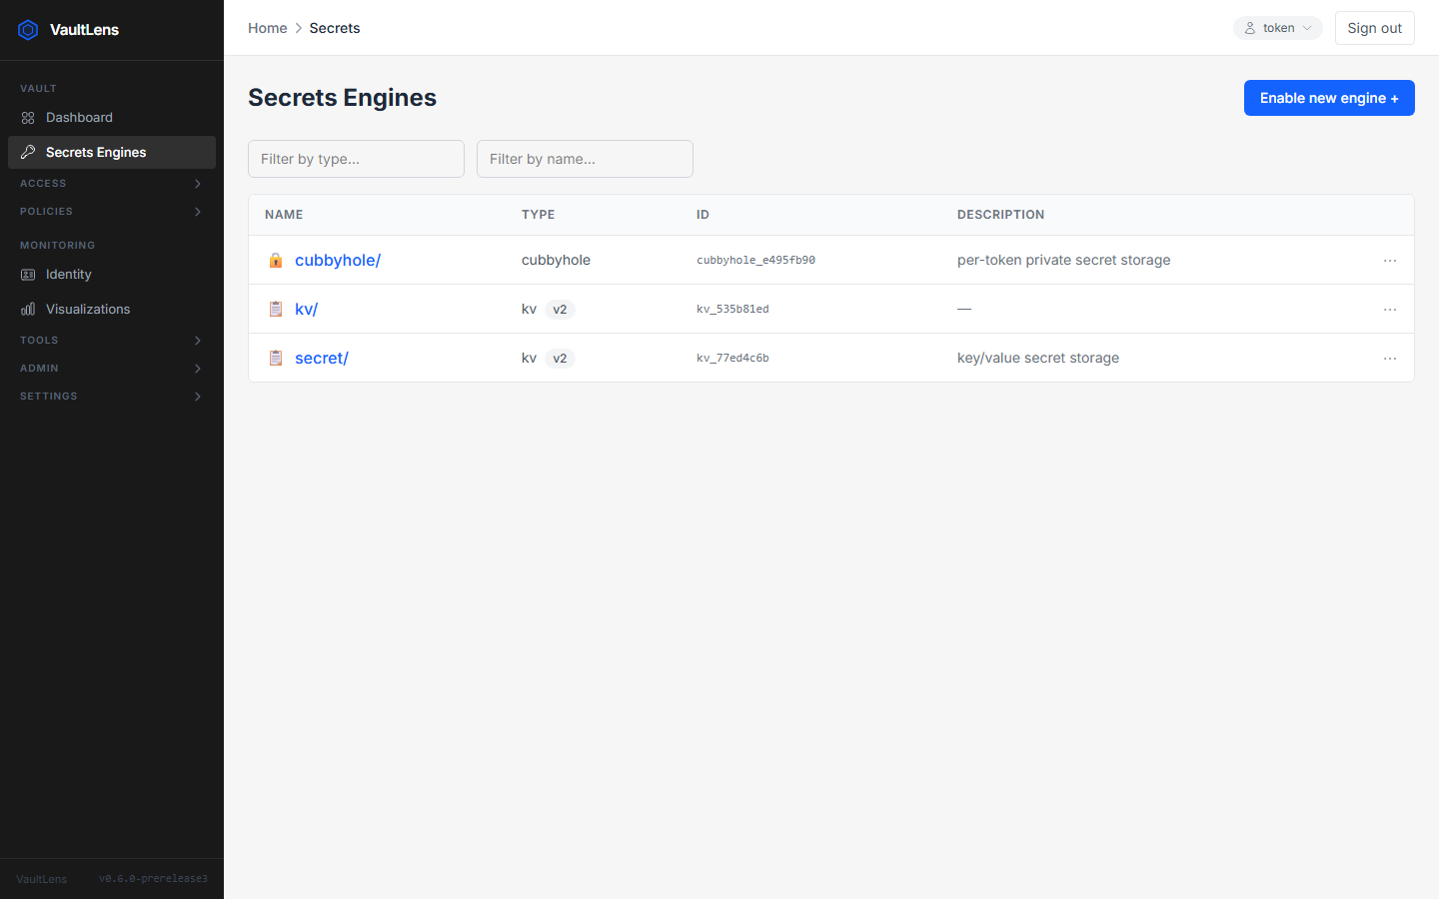This screenshot has height=899, width=1439.
Task: Expand the Tools sidebar section
Action: tap(112, 341)
